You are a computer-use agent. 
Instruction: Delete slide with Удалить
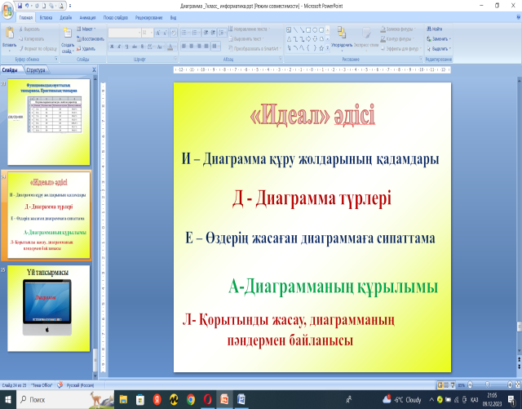pyautogui.click(x=86, y=49)
